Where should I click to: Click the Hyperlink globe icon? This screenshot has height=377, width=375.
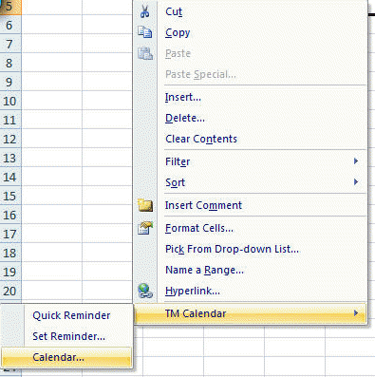coord(145,291)
